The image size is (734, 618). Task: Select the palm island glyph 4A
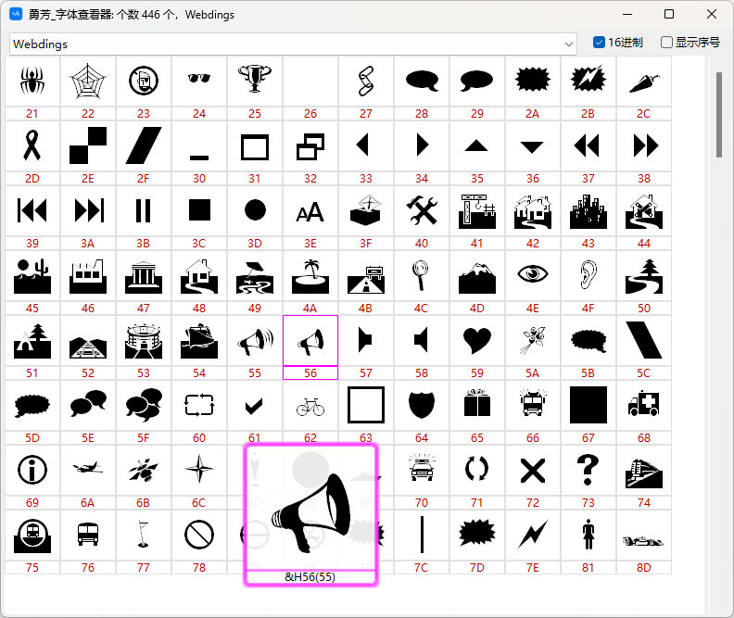click(x=310, y=276)
